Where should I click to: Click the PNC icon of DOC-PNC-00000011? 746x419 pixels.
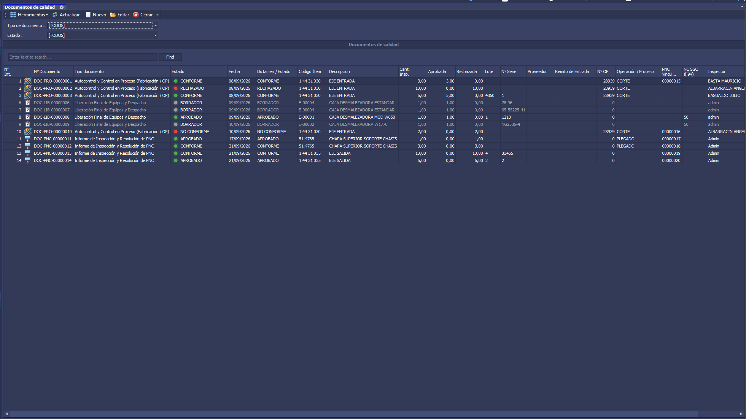(28, 139)
